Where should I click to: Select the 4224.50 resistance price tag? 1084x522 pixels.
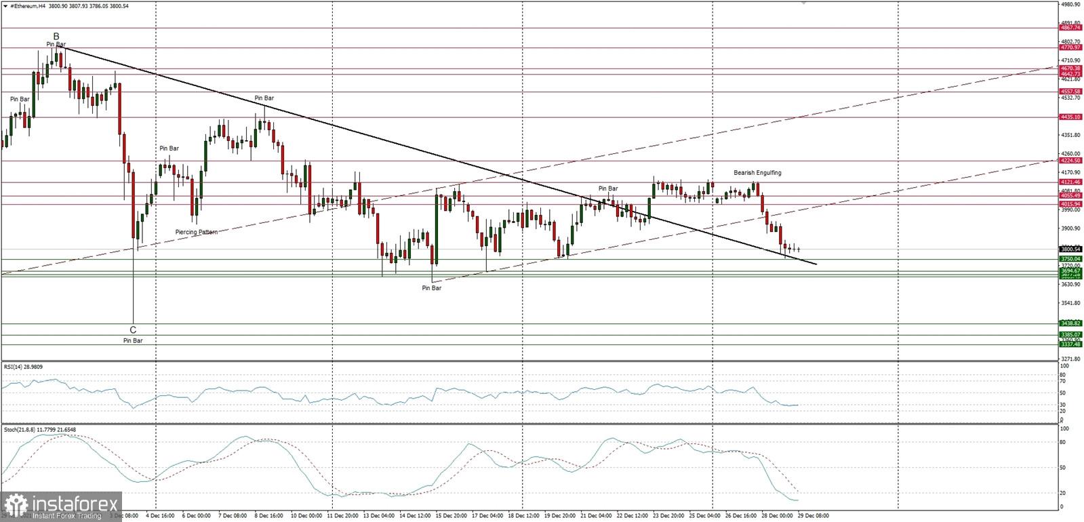tap(1070, 161)
